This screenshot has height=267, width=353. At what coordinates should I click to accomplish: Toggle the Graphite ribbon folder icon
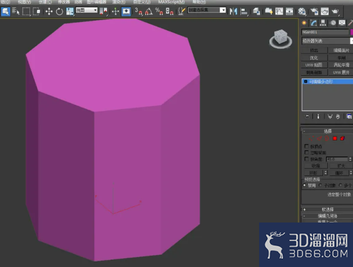pos(269,11)
